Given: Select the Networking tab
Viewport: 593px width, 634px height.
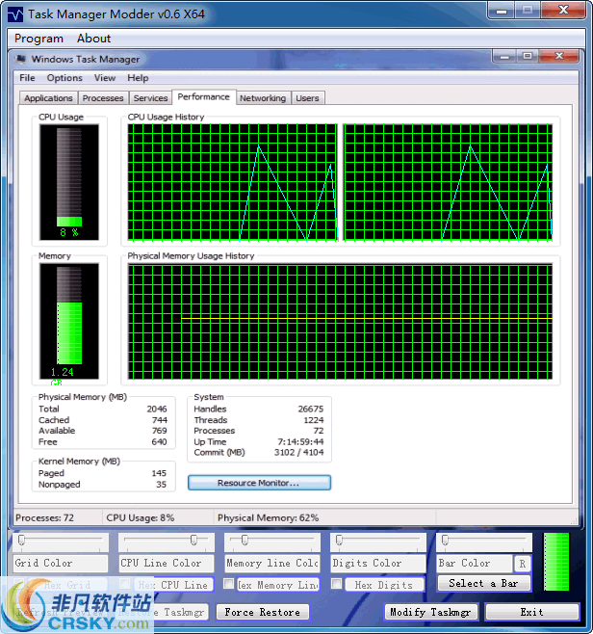Looking at the screenshot, I should tap(263, 98).
